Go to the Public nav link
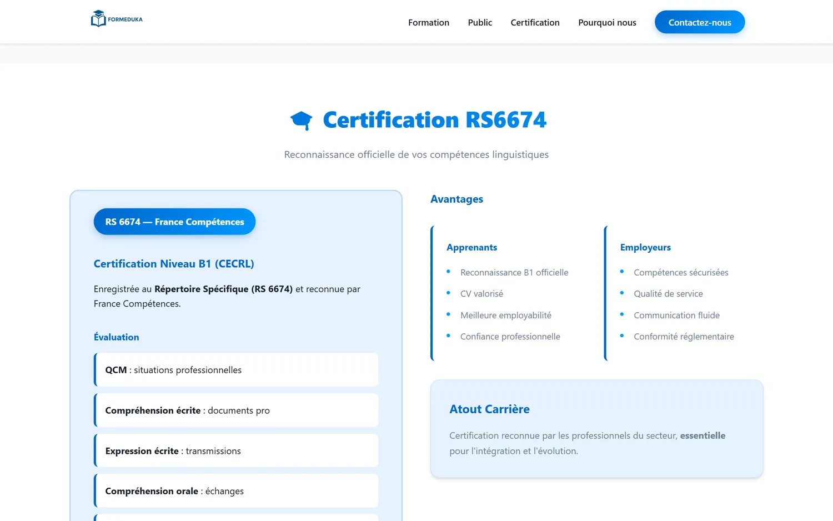The width and height of the screenshot is (833, 521). tap(480, 22)
